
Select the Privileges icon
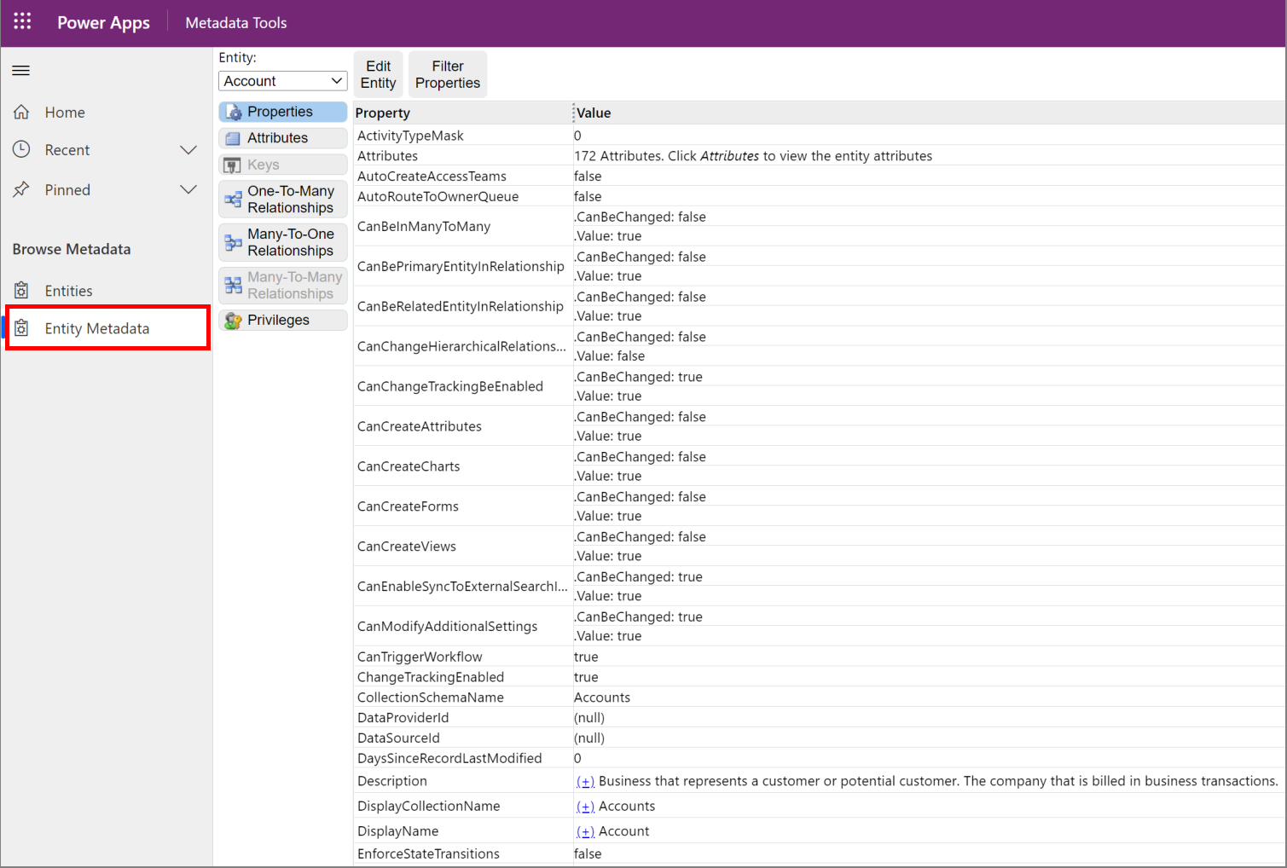(234, 320)
